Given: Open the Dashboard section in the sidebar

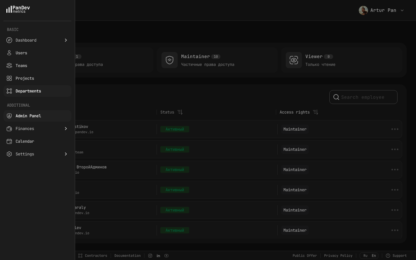Looking at the screenshot, I should 26,40.
